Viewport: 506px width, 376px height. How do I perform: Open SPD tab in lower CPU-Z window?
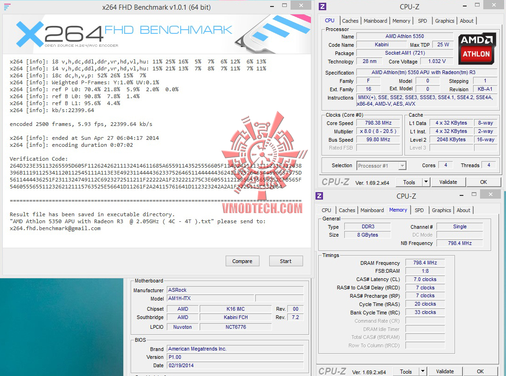pos(419,210)
